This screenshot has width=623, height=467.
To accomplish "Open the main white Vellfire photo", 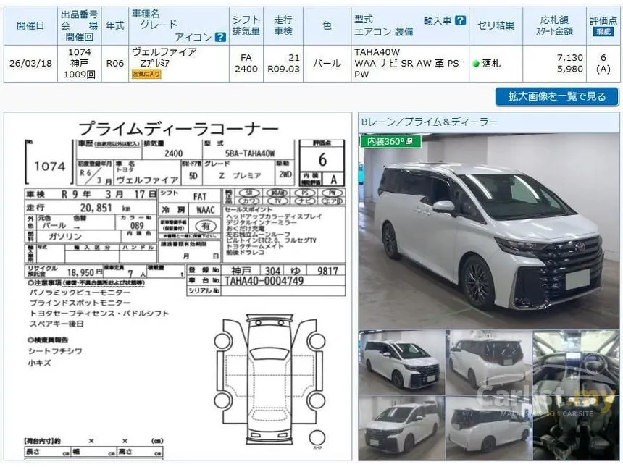I will 489,231.
